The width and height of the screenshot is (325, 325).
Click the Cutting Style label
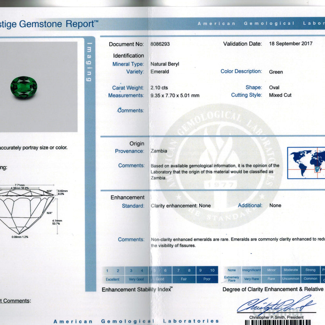246,95
